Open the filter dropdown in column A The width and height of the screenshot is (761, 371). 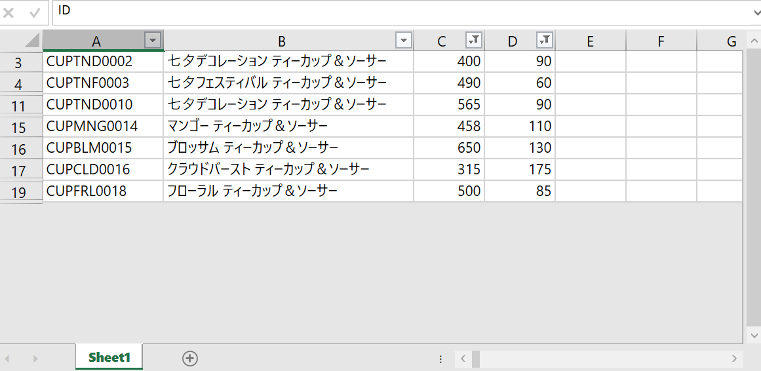(x=153, y=41)
